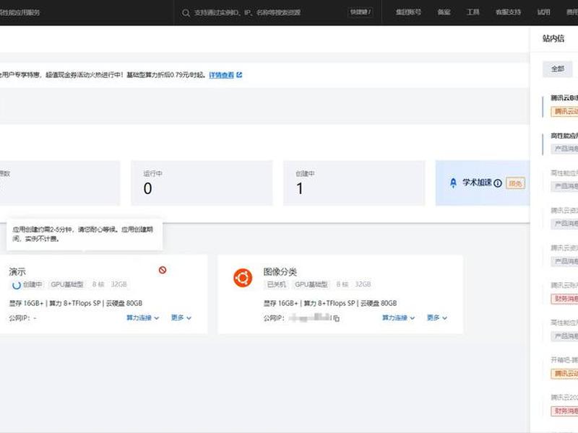This screenshot has height=433, width=578.
Task: Open the 试用 menu in top bar
Action: (544, 12)
